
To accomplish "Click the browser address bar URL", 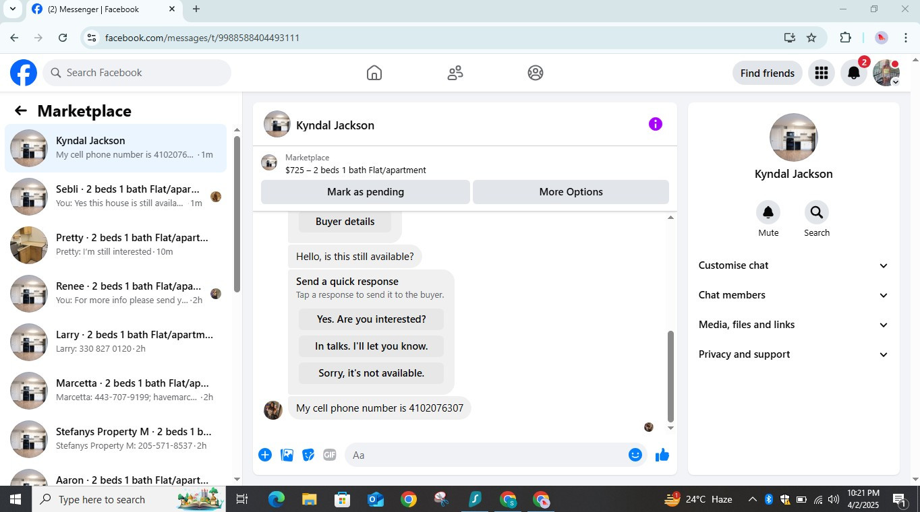I will click(x=202, y=38).
